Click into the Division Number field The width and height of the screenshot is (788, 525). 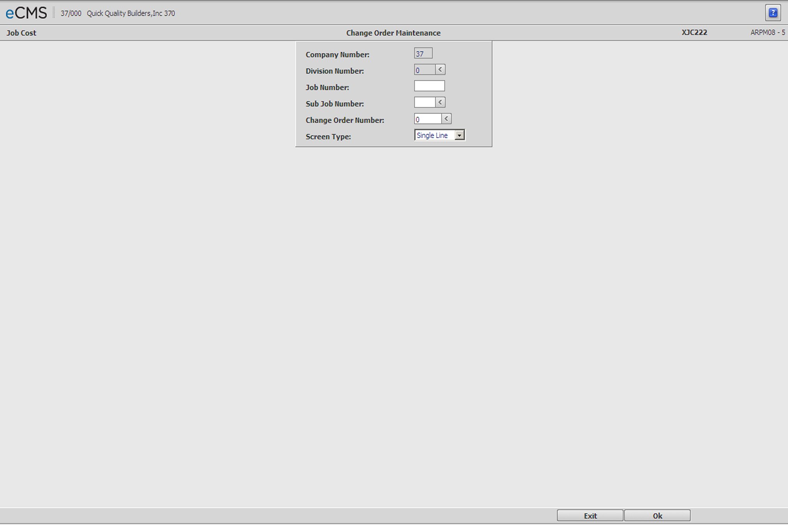click(425, 70)
